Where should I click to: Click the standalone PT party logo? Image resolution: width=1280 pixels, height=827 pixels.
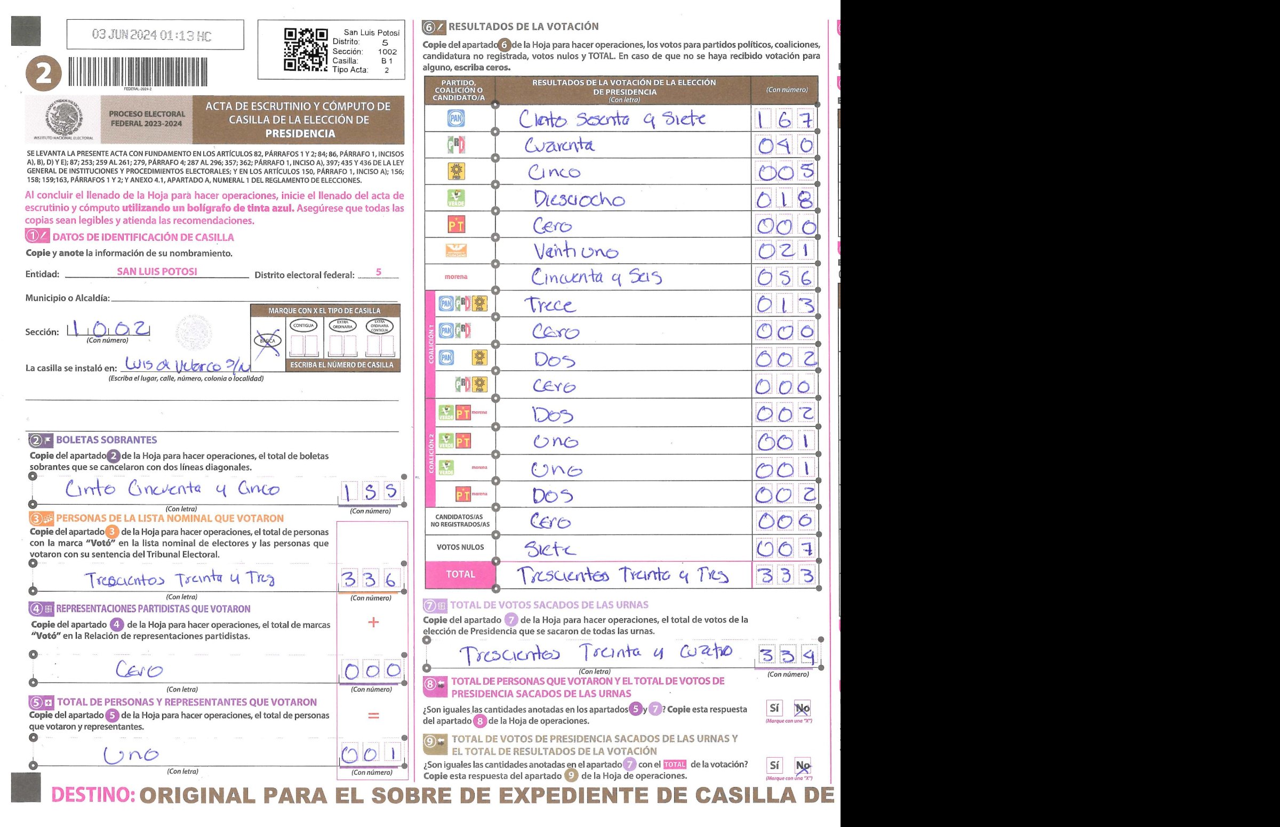(x=456, y=224)
